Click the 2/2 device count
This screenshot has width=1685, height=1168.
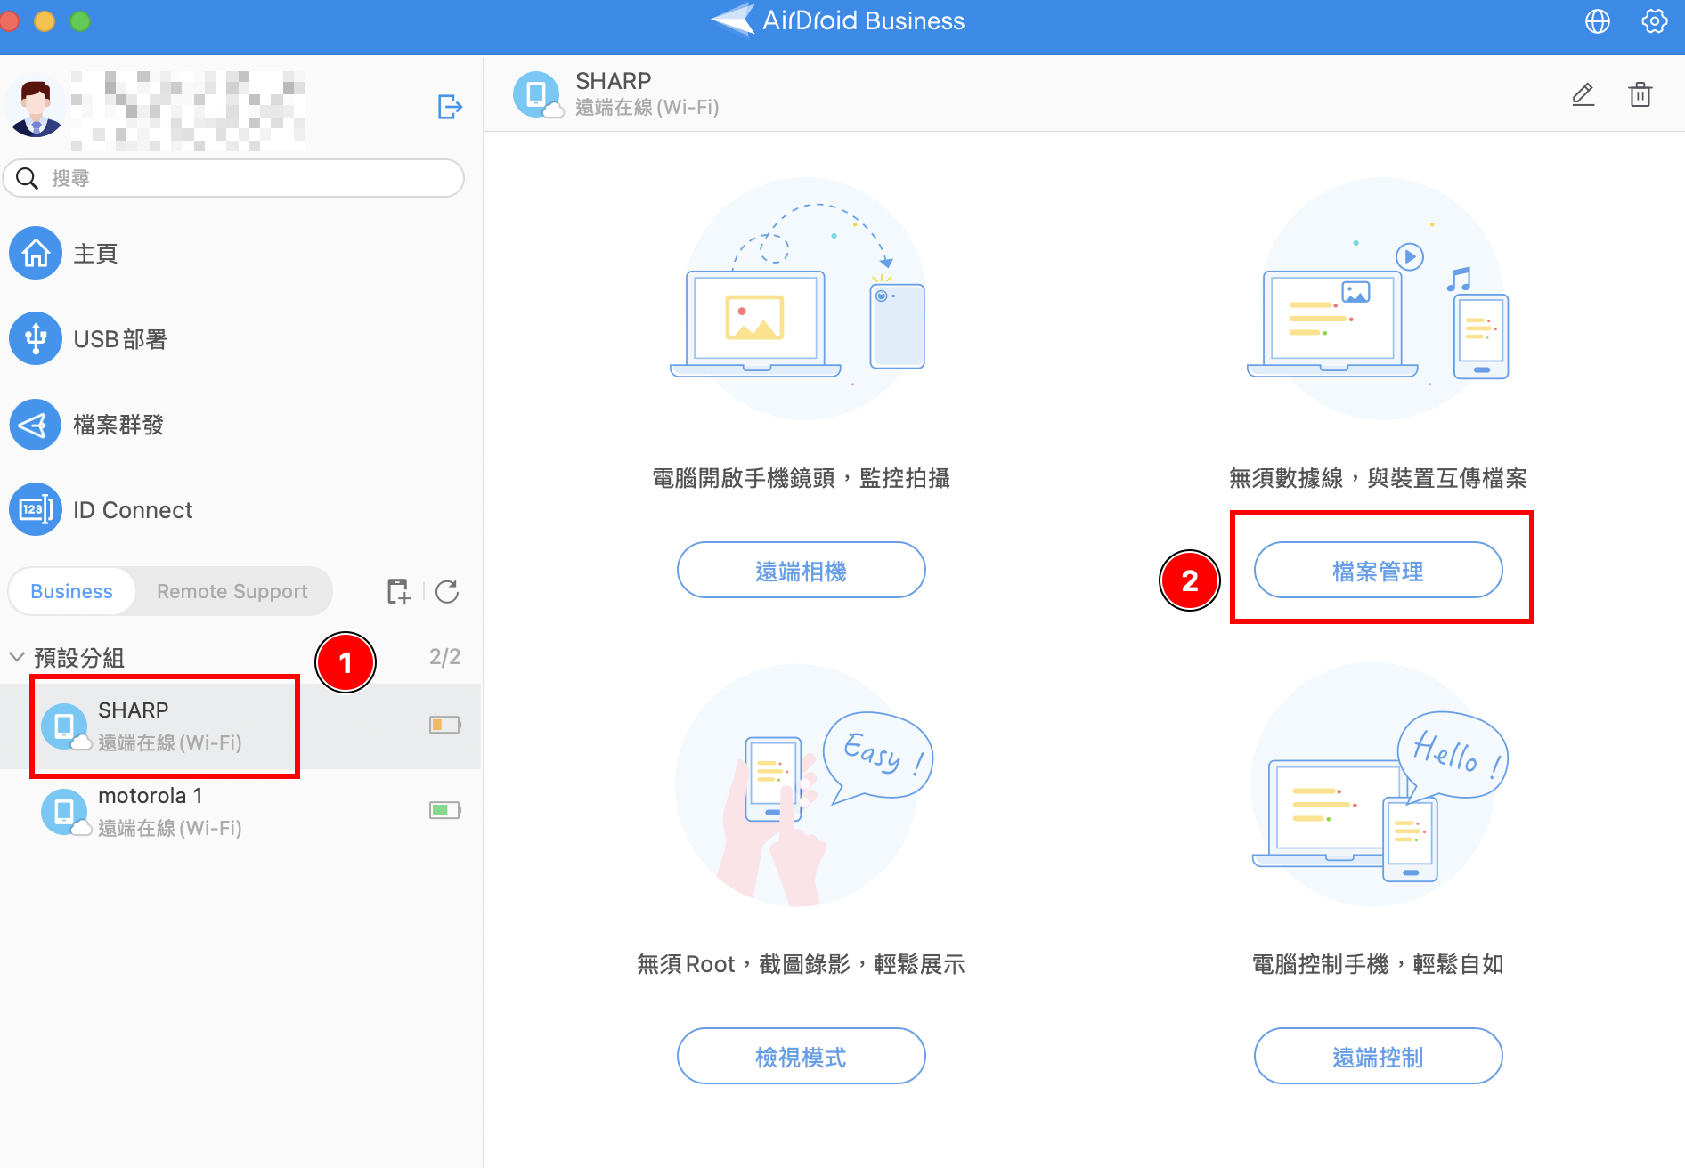click(444, 657)
